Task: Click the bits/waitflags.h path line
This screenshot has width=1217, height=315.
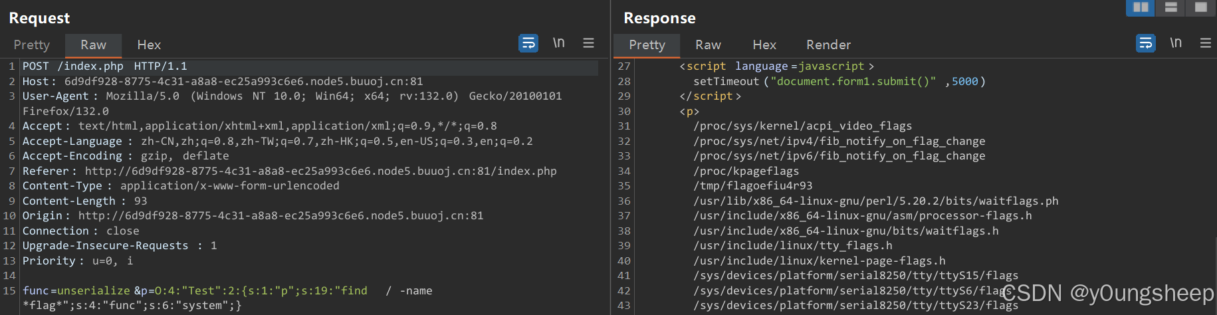Action: click(x=846, y=231)
